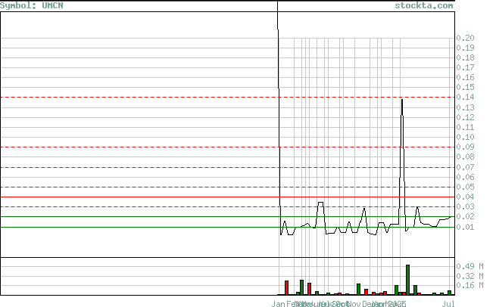
Task: Click the 0.03 price axis label
Action: (x=465, y=206)
